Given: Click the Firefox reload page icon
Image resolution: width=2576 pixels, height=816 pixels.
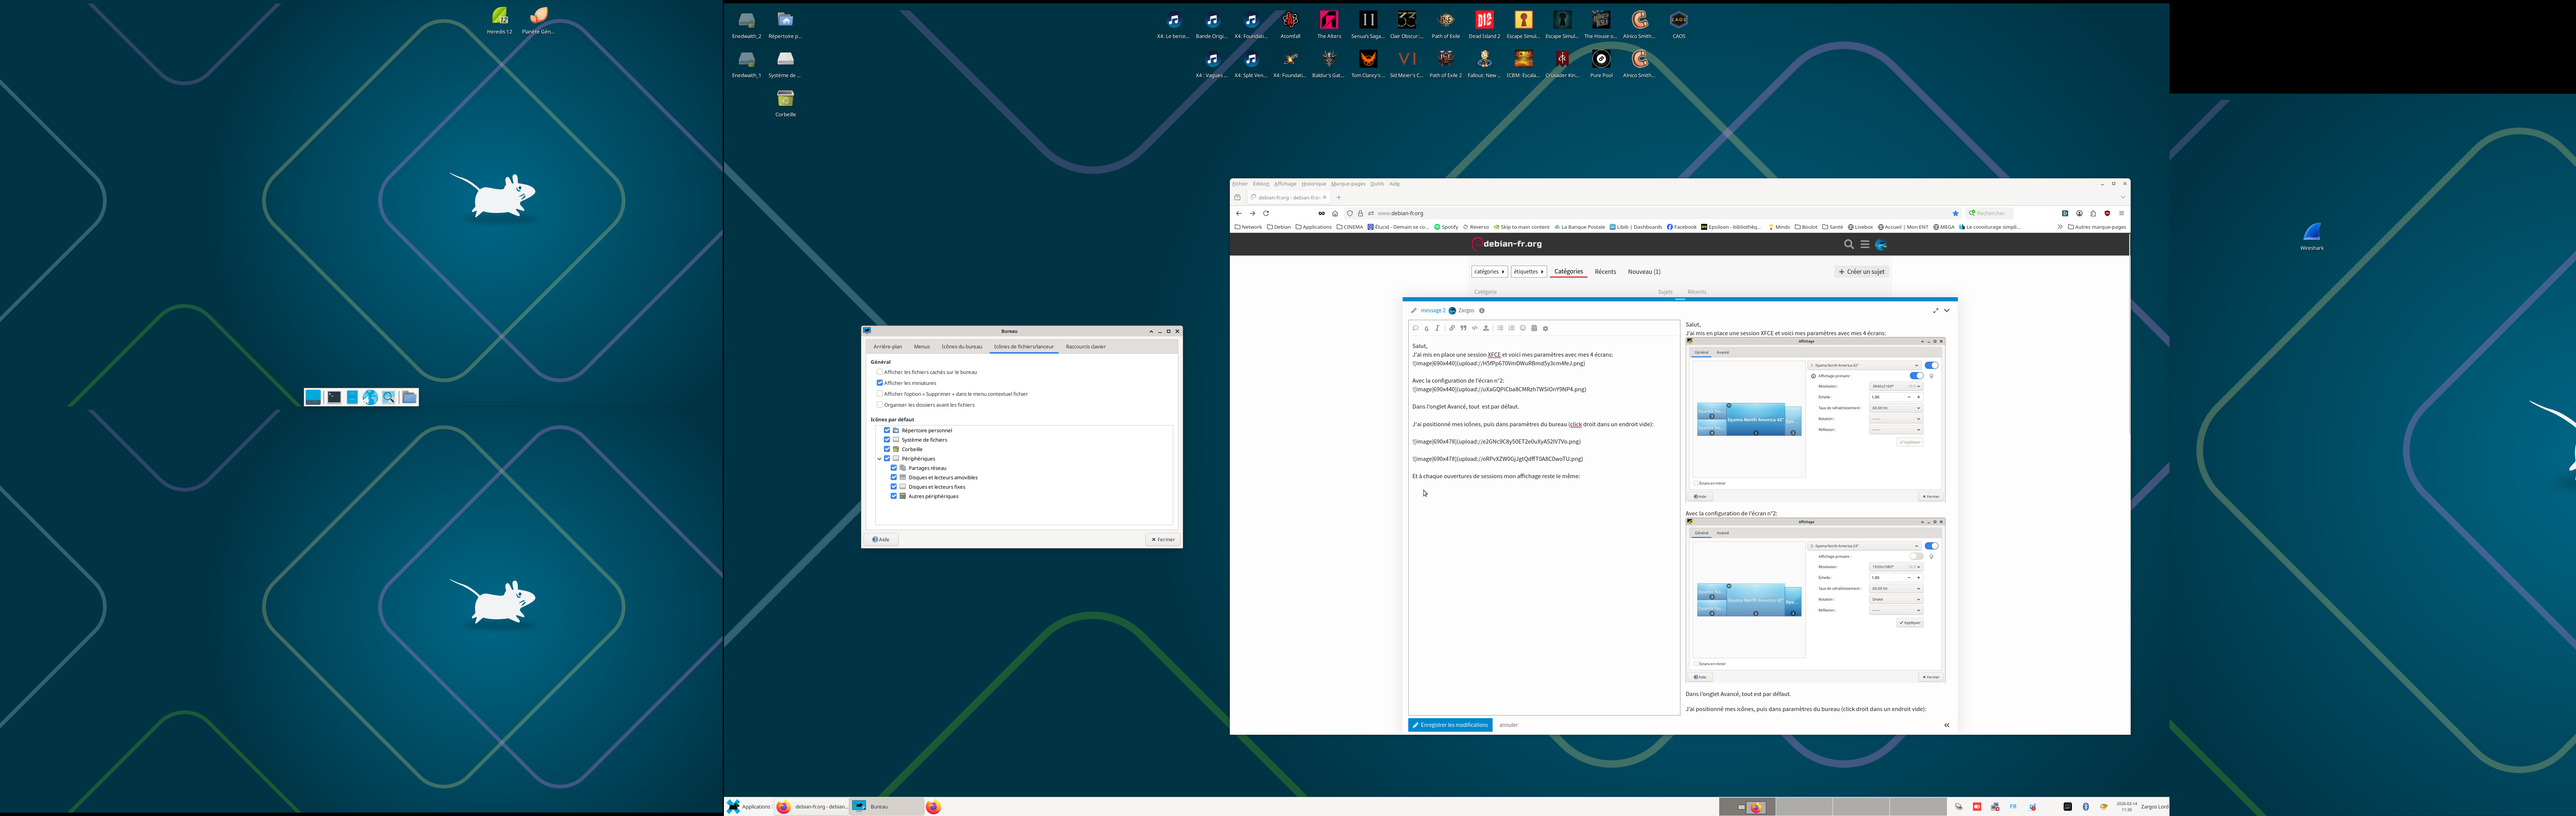Looking at the screenshot, I should click(x=1266, y=213).
